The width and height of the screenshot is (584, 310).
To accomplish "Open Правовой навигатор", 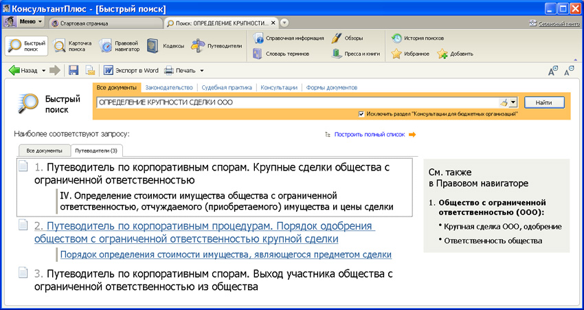I will pyautogui.click(x=120, y=46).
